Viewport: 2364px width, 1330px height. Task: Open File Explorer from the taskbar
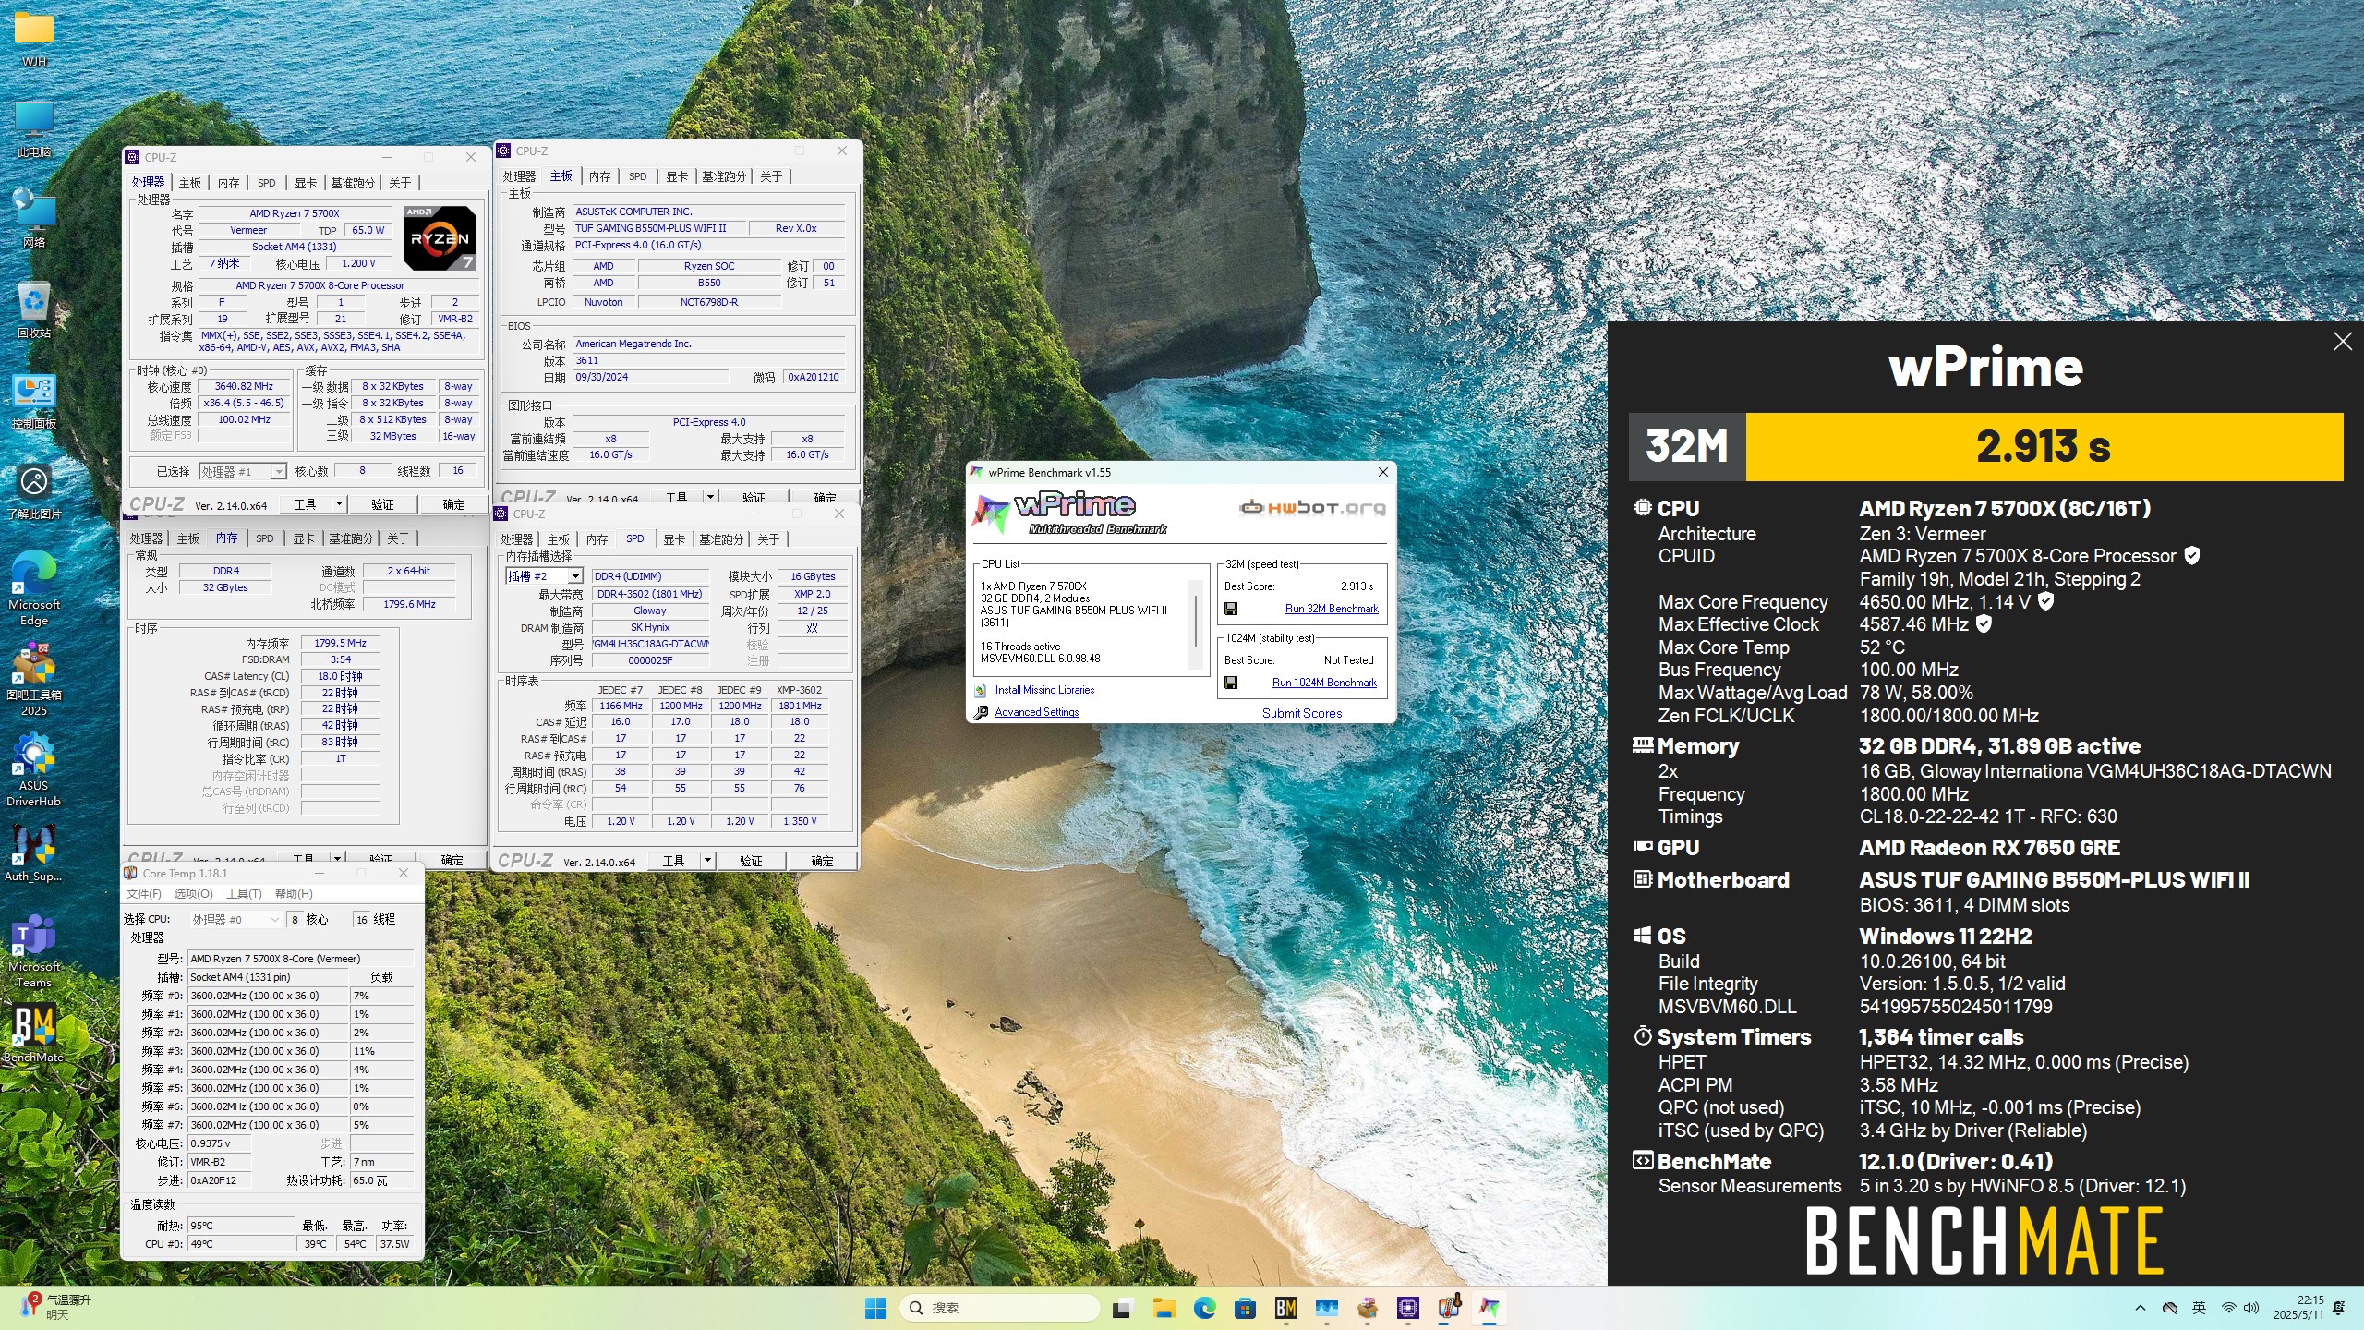click(x=1164, y=1308)
